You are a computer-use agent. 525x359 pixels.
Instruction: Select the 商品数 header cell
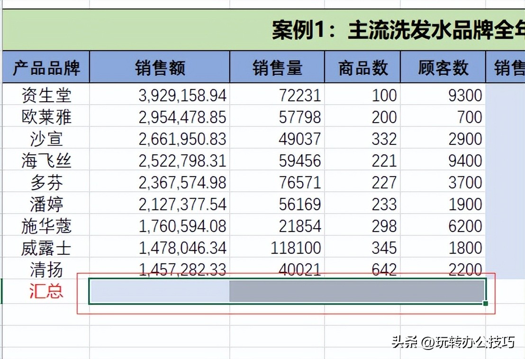[x=362, y=67]
